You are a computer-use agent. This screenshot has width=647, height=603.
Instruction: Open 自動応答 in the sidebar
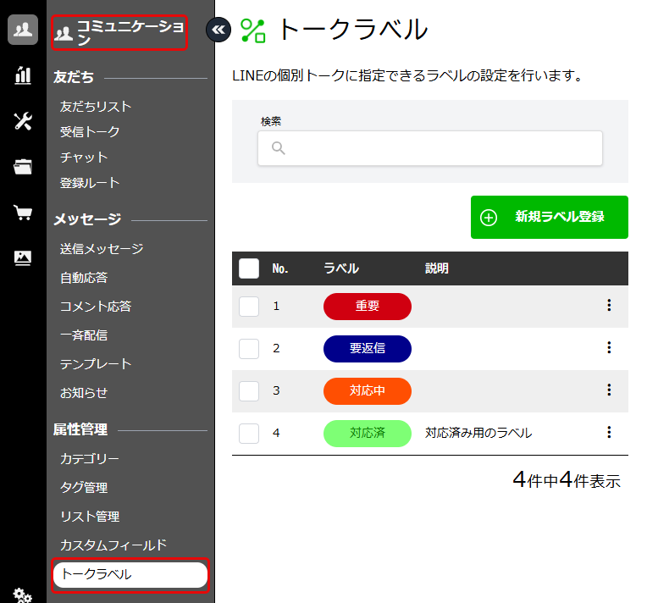pos(84,277)
